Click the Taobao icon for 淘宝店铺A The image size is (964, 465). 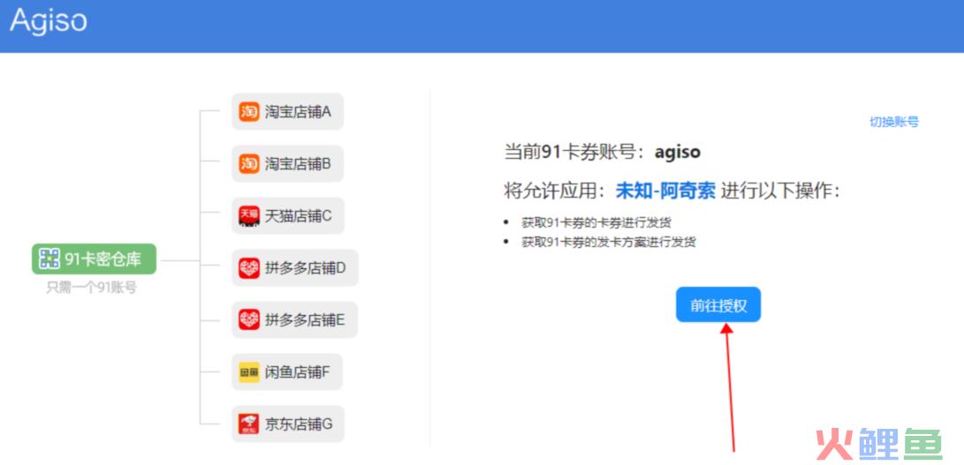[249, 112]
